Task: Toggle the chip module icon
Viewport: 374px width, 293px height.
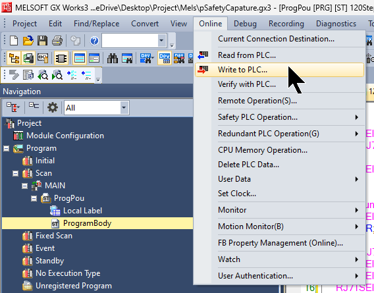Action: click(x=61, y=58)
